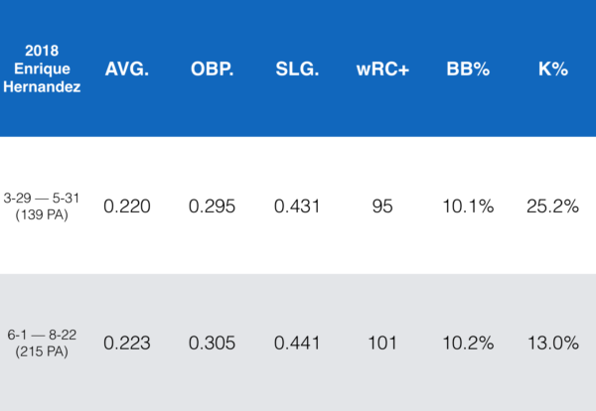Click the OBP. column header
Viewport: 596px width, 411px height.
point(212,68)
